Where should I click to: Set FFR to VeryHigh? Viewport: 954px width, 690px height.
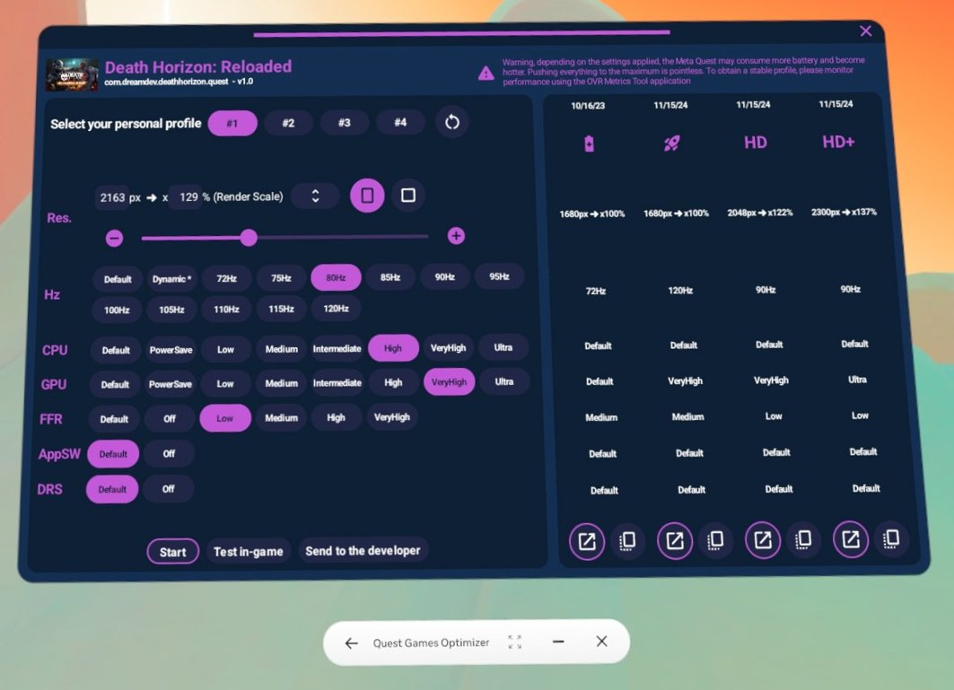point(392,417)
